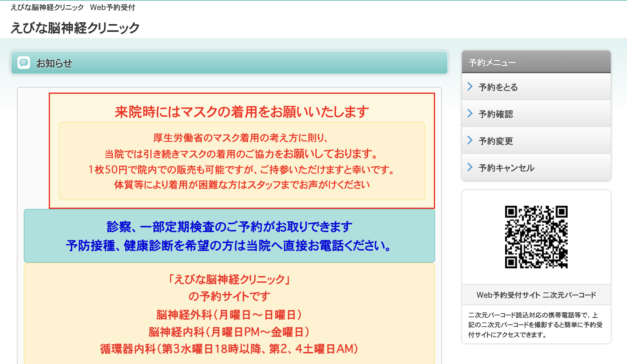Select 予約変更 in the reservation menu

click(x=536, y=140)
